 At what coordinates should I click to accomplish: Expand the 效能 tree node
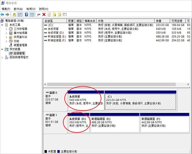coord(6,41)
